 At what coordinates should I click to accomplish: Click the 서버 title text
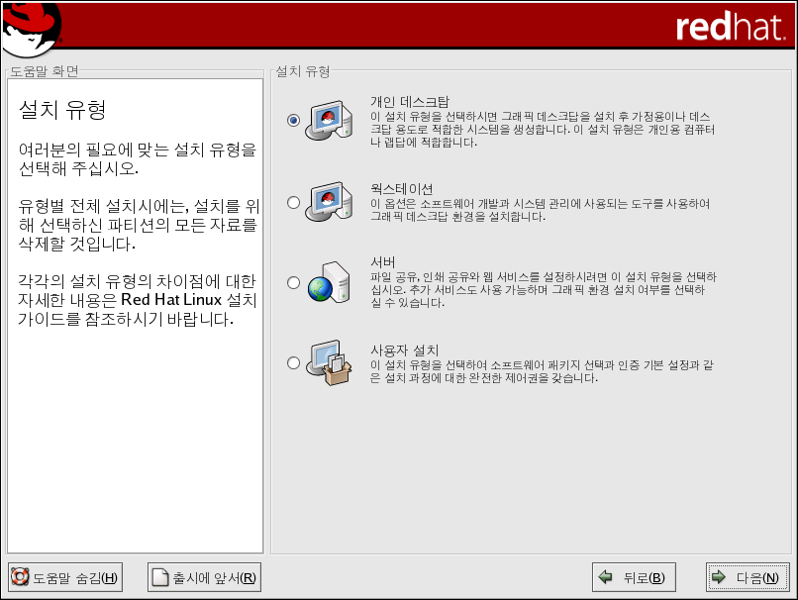(383, 262)
